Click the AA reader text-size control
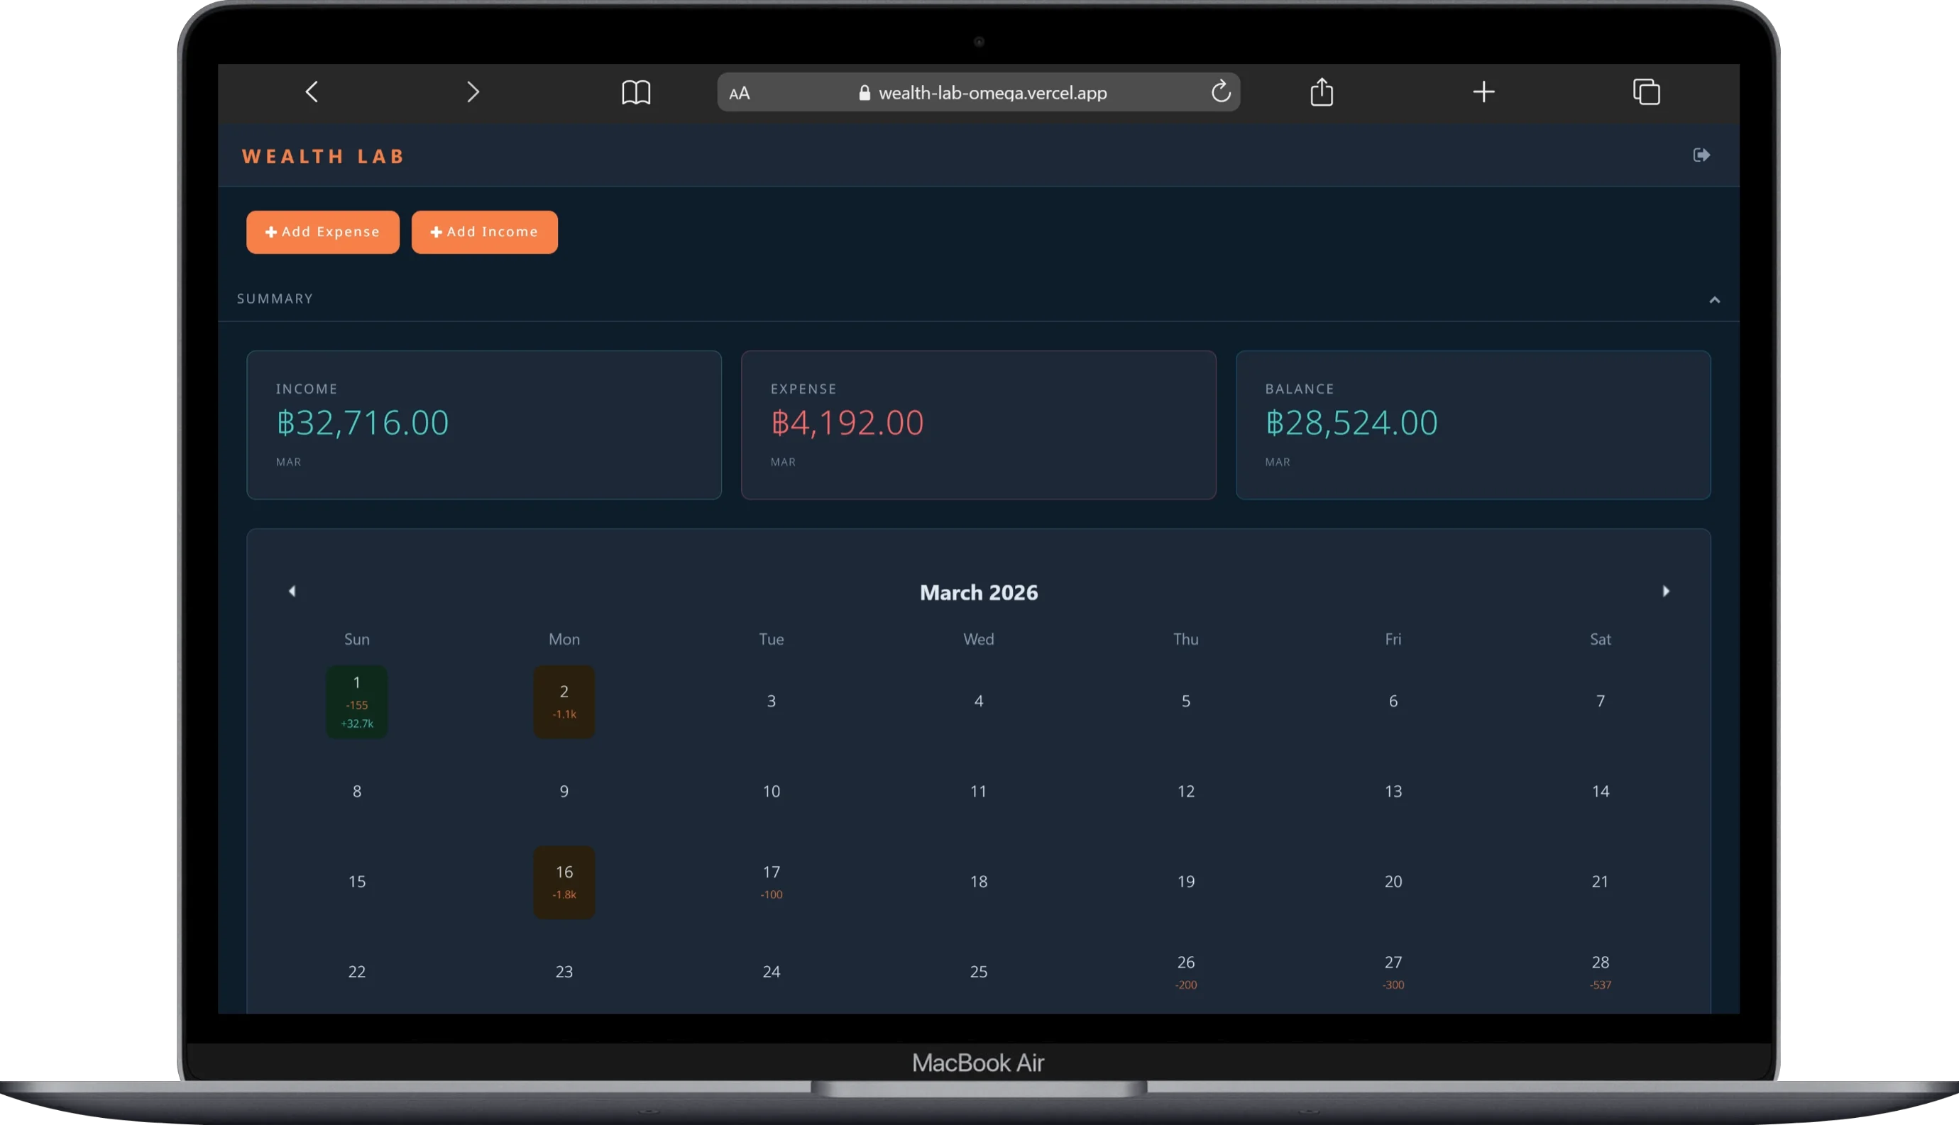The height and width of the screenshot is (1125, 1959). 739,94
